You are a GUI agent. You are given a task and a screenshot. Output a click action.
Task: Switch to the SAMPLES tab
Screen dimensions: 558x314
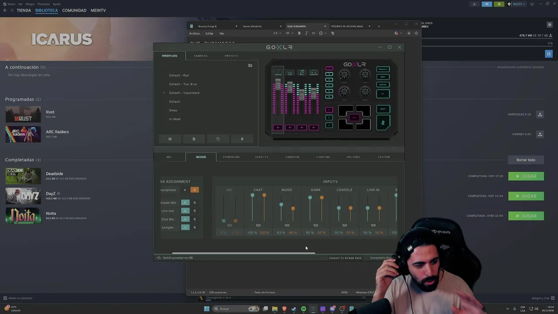pyautogui.click(x=201, y=56)
